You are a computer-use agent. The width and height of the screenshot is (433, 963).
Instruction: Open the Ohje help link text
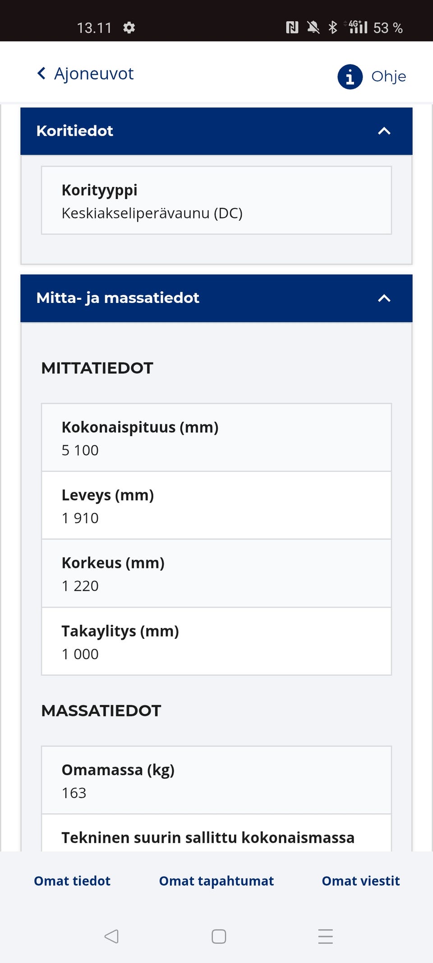[x=388, y=77]
